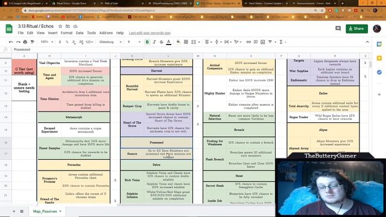Activate the Paint format tool

32,42
